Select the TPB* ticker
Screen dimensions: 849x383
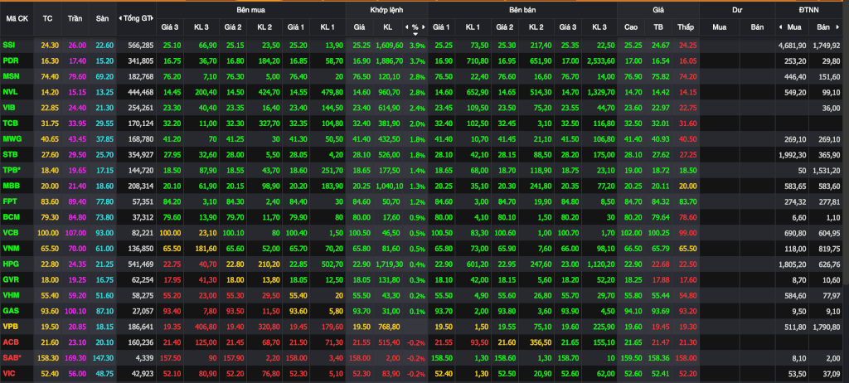(x=12, y=170)
